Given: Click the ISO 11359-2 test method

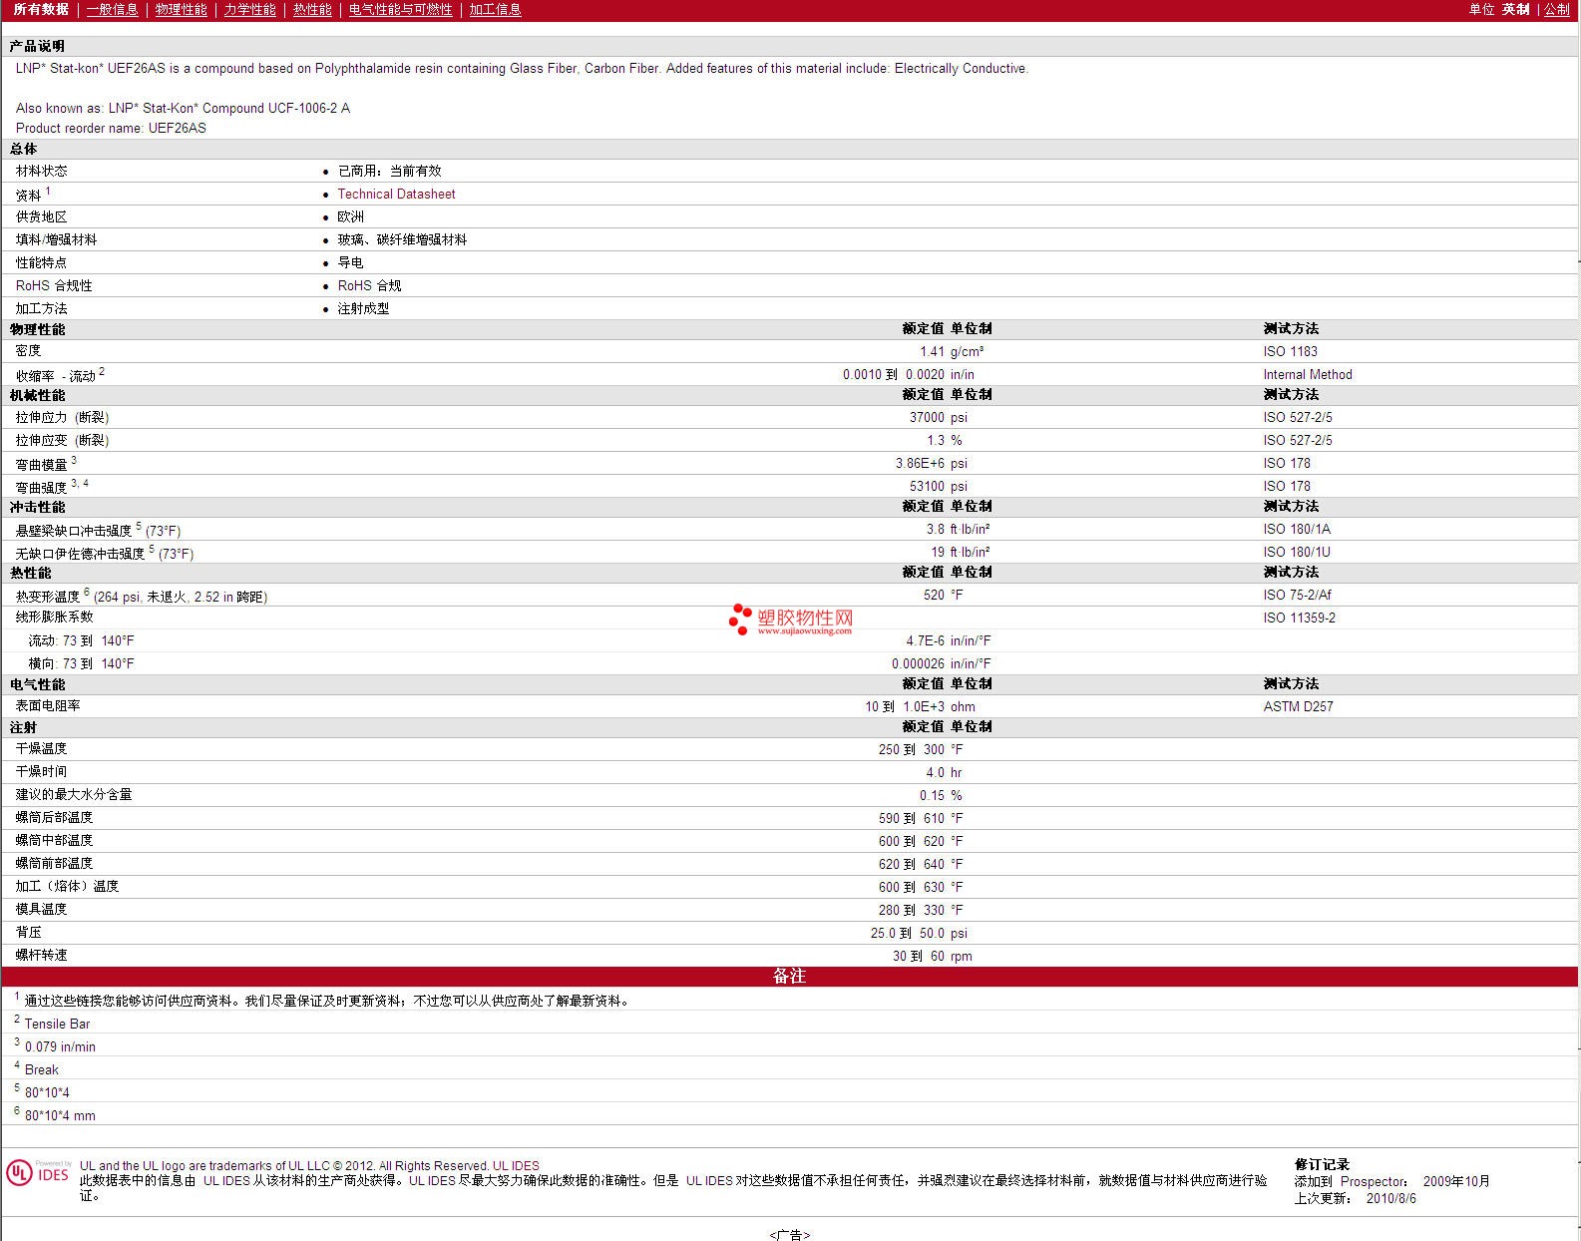Looking at the screenshot, I should 1299,618.
